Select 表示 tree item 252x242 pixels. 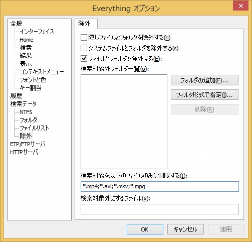26,64
